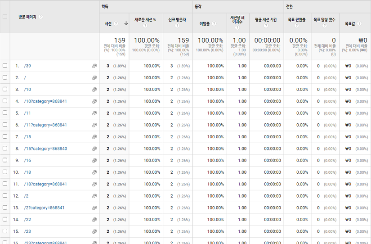The image size is (371, 244).
Task: Select the 목표값 column header
Action: [350, 23]
